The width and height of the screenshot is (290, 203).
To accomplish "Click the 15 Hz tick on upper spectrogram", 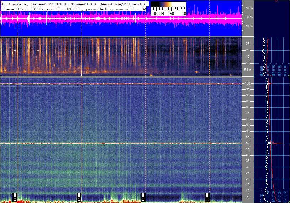I will click(x=247, y=57).
